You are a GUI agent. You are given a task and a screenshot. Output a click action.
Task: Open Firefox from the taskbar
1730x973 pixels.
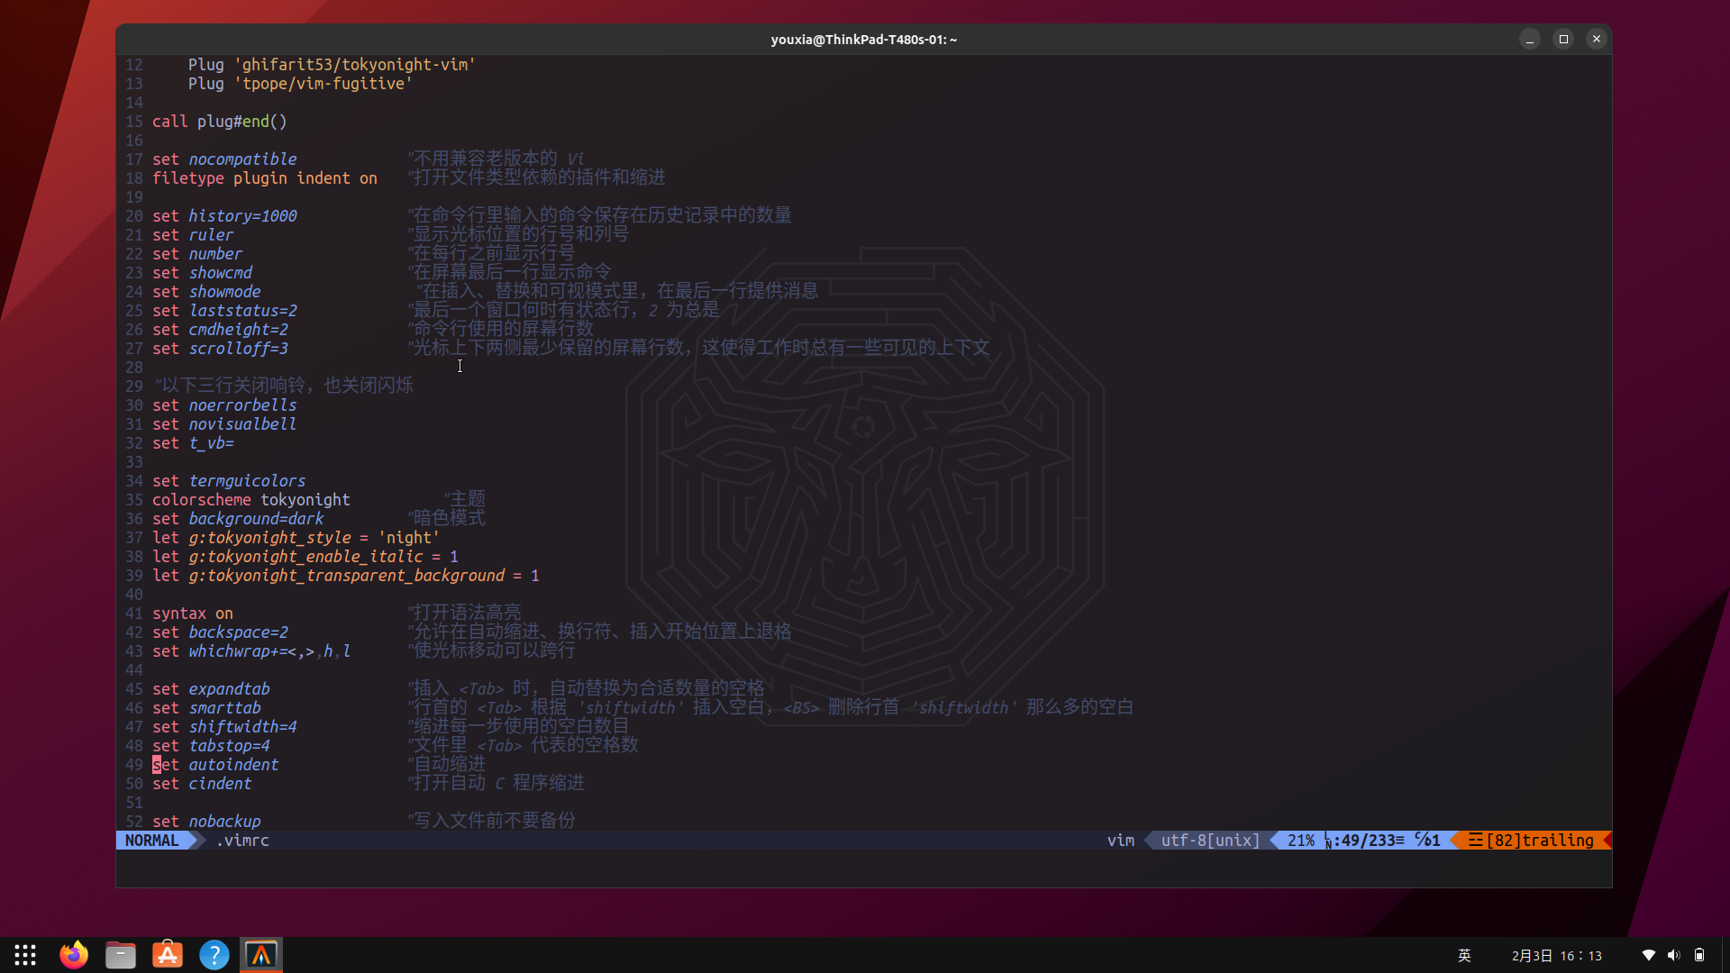74,955
